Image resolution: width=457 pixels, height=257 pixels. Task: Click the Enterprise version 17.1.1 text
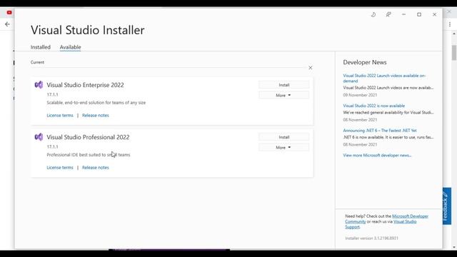52,95
